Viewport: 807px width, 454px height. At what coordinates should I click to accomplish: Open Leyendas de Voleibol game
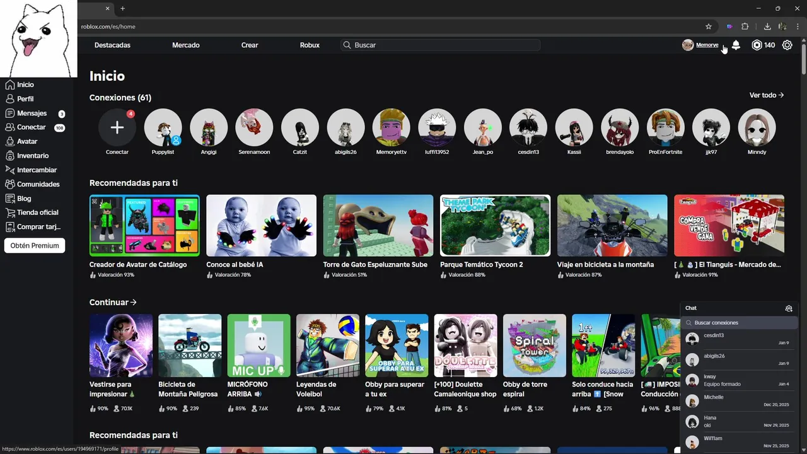(328, 346)
